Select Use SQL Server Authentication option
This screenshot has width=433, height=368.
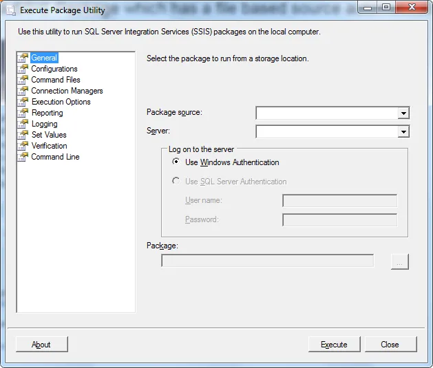(x=176, y=181)
